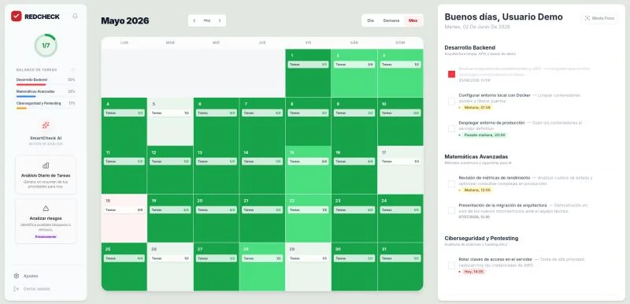Image resolution: width=630 pixels, height=304 pixels.
Task: Click Configurar entorno local con Docker title
Action: pyautogui.click(x=495, y=95)
